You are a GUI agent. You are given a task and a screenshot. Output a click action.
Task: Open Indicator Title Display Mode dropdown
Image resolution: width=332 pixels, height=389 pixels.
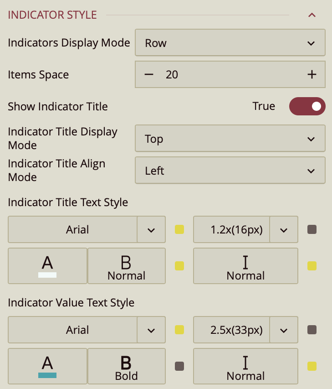coord(230,139)
